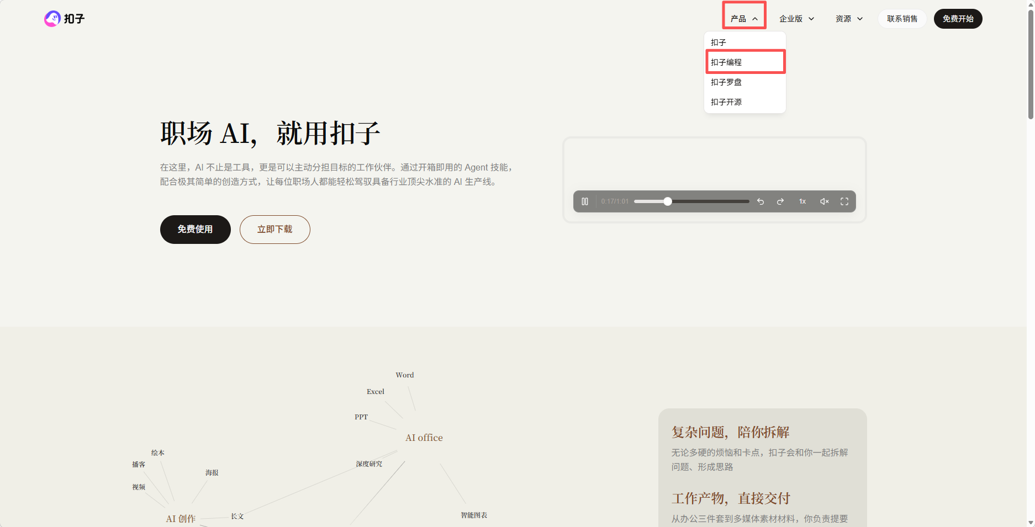Expand the 资源 dropdown
The height and width of the screenshot is (527, 1035).
(849, 19)
